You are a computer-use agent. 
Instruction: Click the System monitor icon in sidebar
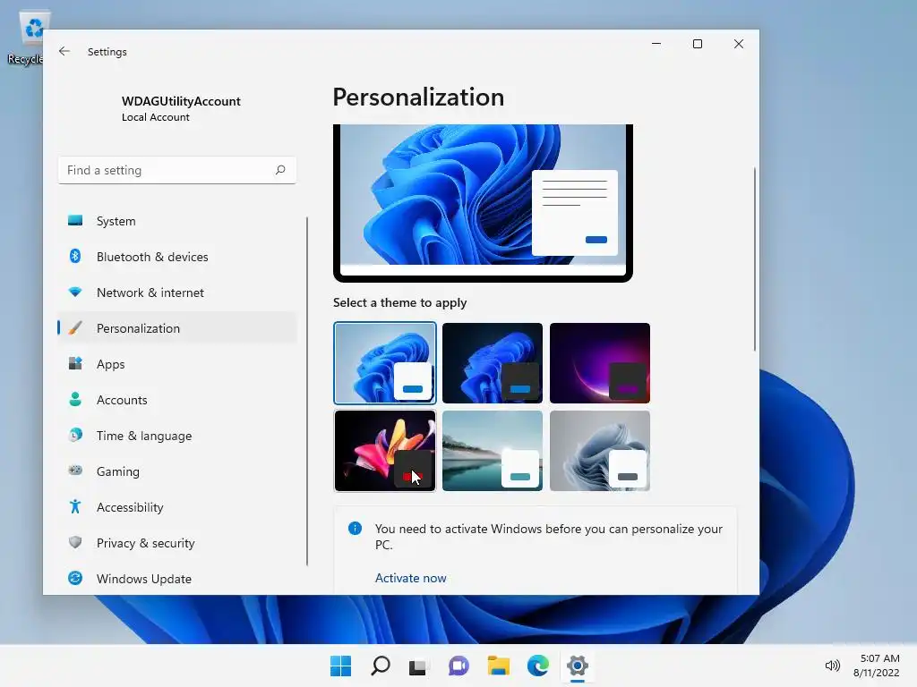[x=75, y=220]
